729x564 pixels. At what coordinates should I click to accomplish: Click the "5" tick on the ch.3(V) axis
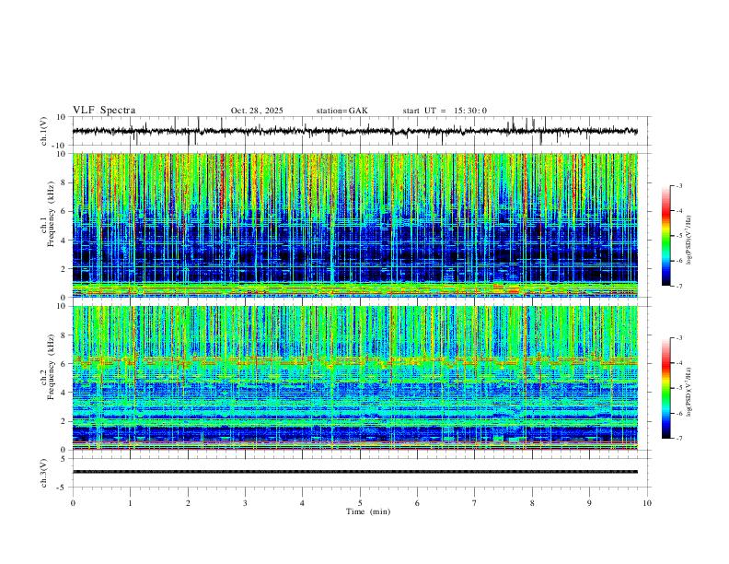pyautogui.click(x=64, y=458)
